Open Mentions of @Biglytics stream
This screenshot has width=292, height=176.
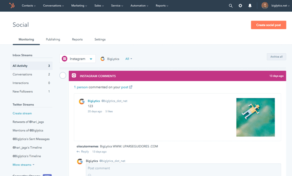click(28, 130)
